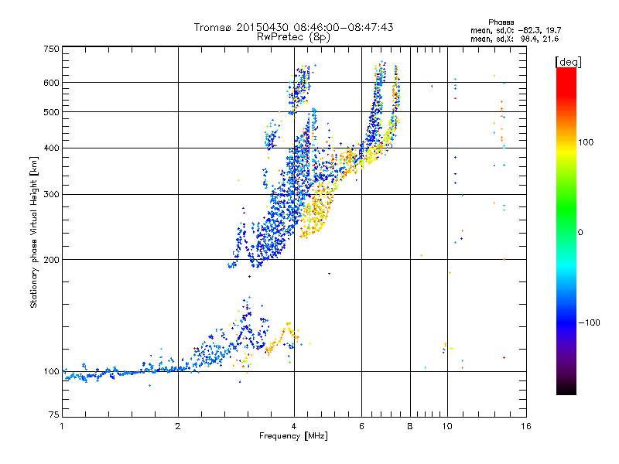This screenshot has width=619, height=464.
Task: Click the "Phases" header text
Action: (501, 22)
